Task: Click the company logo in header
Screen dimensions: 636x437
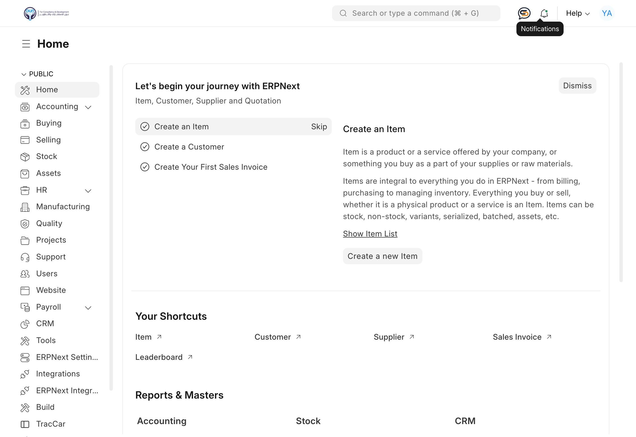Action: click(46, 13)
